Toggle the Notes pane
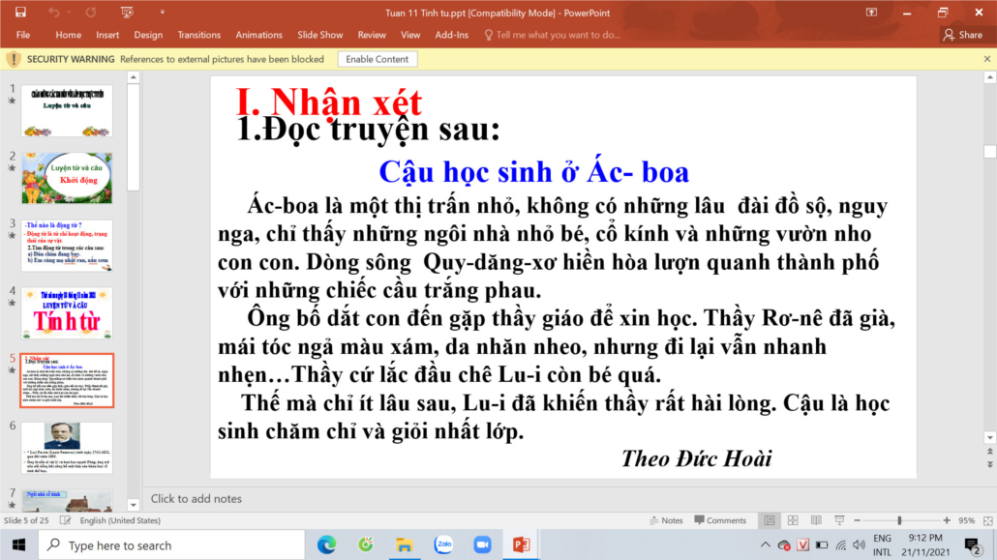This screenshot has width=997, height=560. point(665,520)
